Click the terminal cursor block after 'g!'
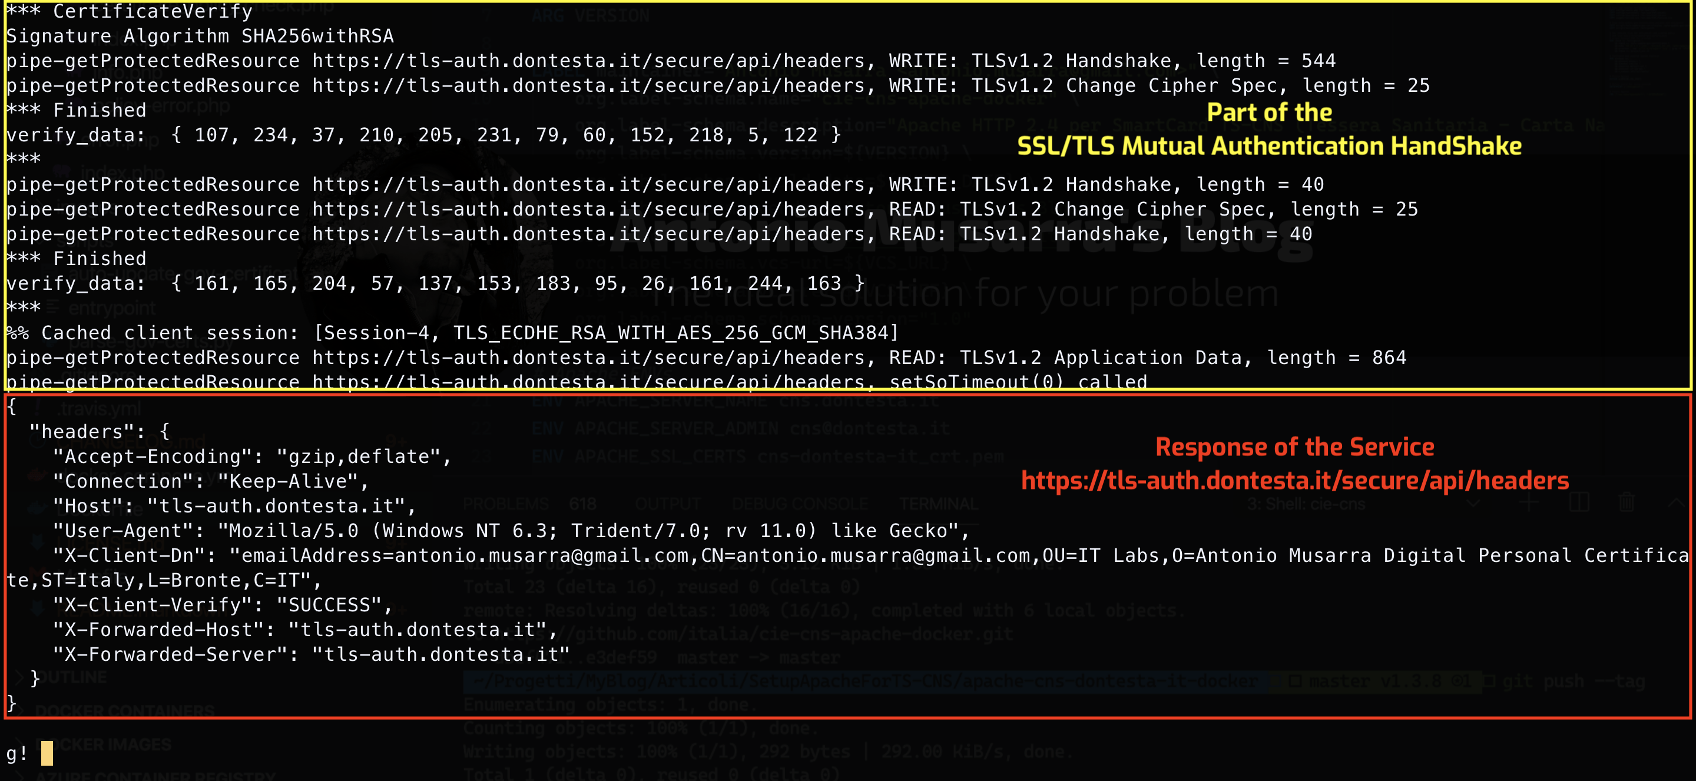This screenshot has width=1696, height=781. point(47,753)
